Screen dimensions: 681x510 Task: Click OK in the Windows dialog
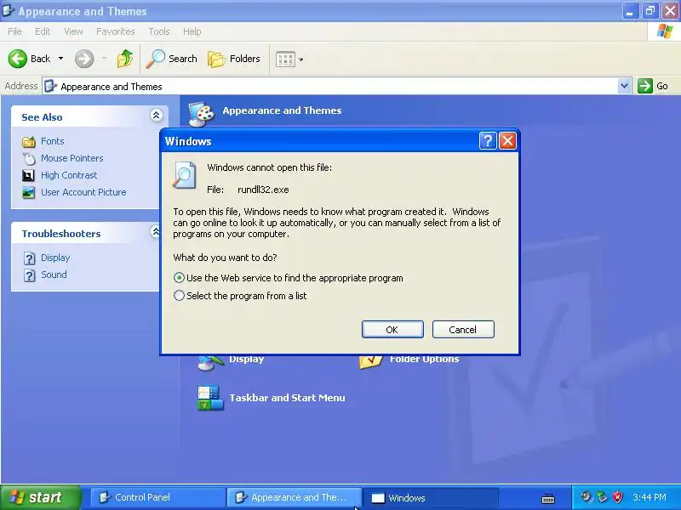point(392,330)
